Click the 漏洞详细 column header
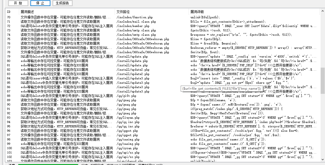Viewport: 325px width, 165px height. click(x=197, y=12)
